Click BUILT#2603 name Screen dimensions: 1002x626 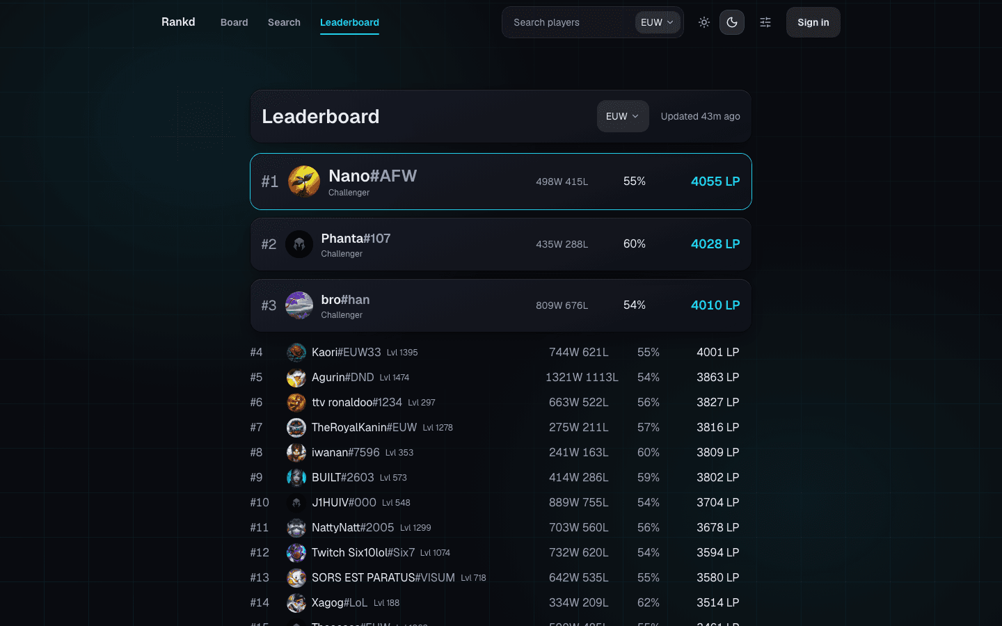pos(343,478)
